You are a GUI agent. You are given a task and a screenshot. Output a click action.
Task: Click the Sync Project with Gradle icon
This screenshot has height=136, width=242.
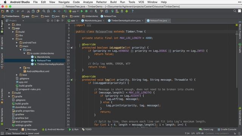112,11
